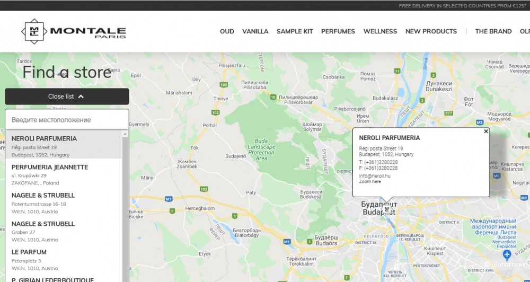Click the M1 highway shield near Herceghalom

[x=169, y=199]
